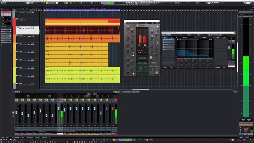Select the dark red audio clip in arrangement
The image size is (254, 143).
[x=83, y=31]
